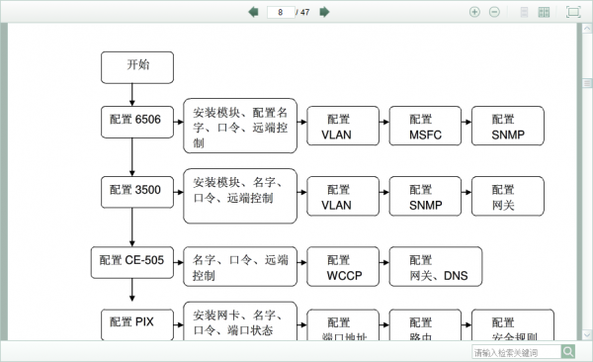Click the page number input field
The height and width of the screenshot is (362, 593).
(281, 12)
